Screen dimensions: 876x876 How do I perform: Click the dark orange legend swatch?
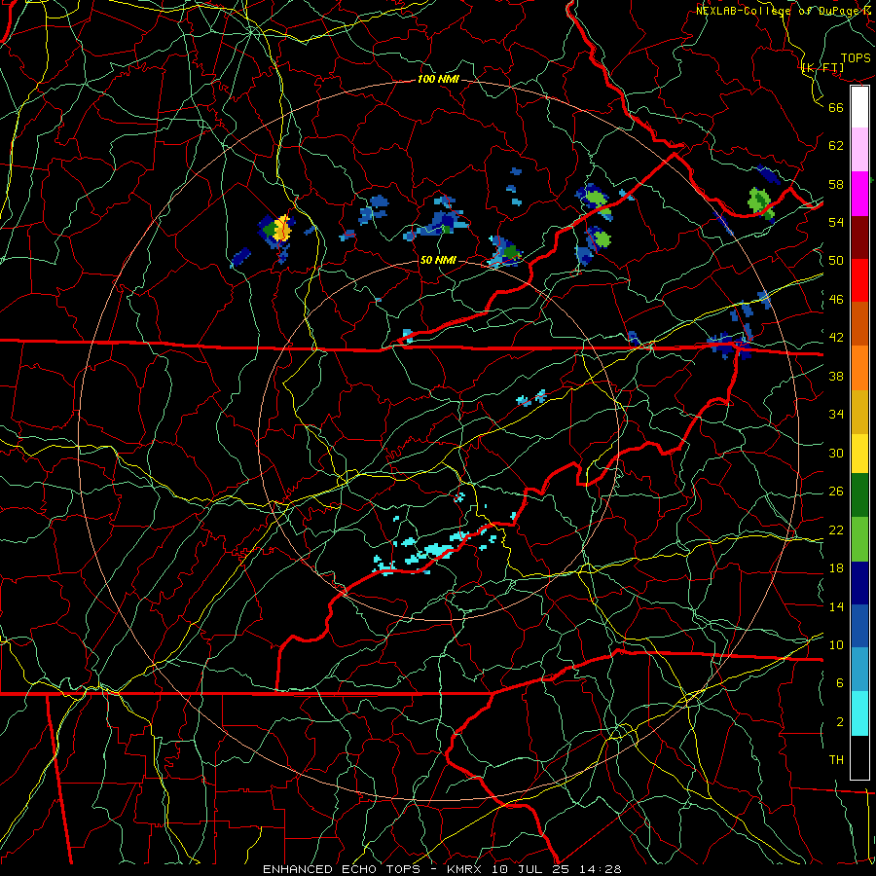(x=859, y=324)
